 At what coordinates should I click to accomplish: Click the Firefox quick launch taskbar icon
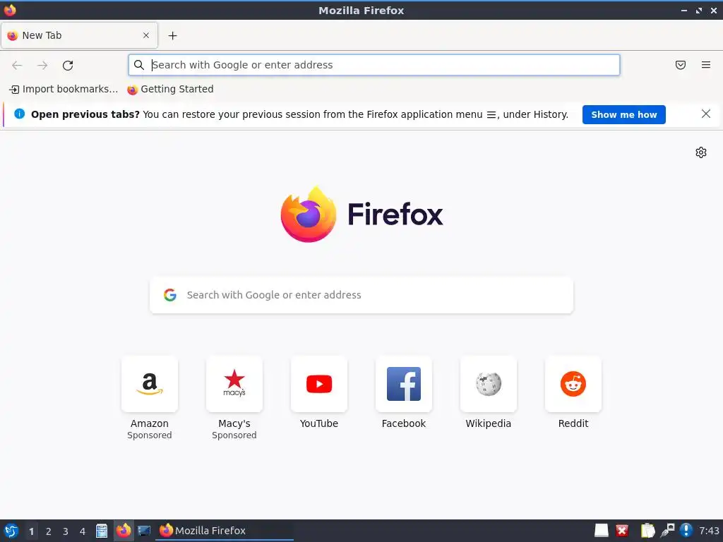pos(123,531)
